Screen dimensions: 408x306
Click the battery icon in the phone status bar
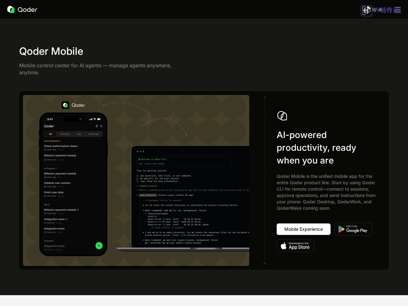pyautogui.click(x=99, y=119)
